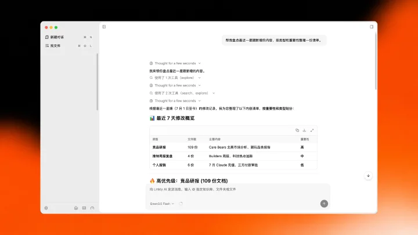This screenshot has height=235, width=418.
Task: Click the 'Builders 周报' table cell
Action: [230, 156]
